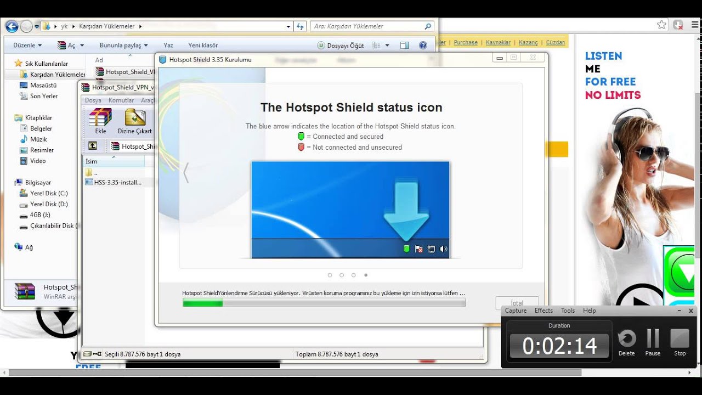Open recent pages dropdown next to forward arrow
Image resolution: width=702 pixels, height=395 pixels.
[x=37, y=26]
